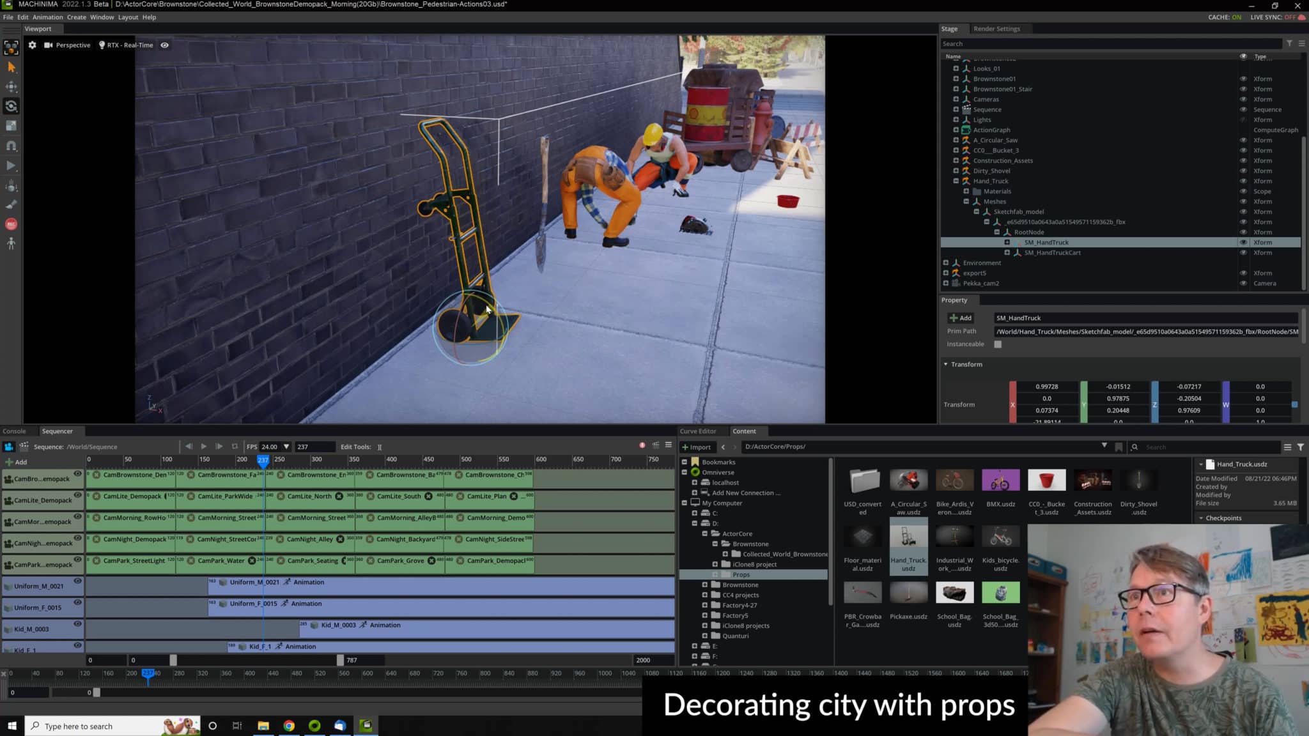Expand the RTX - Real-Time renderer dropdown

pyautogui.click(x=125, y=45)
